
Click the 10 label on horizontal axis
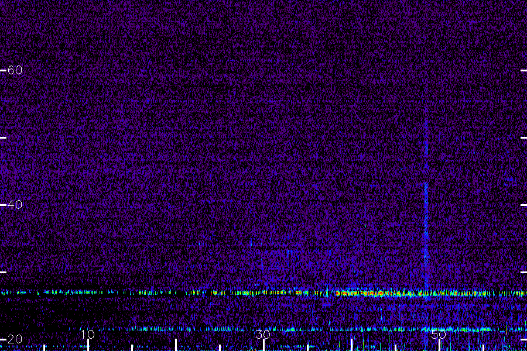[88, 335]
